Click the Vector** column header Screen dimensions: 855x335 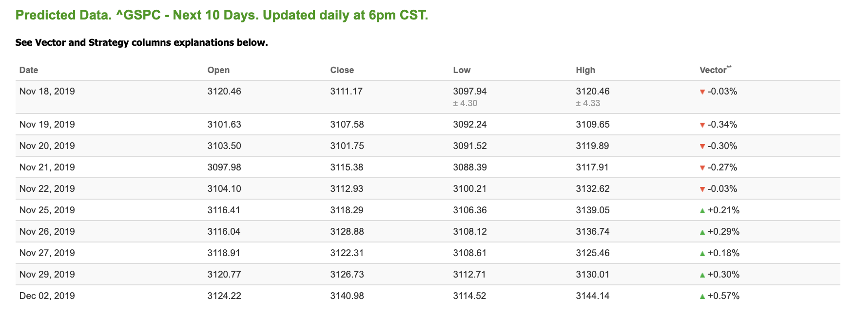pos(715,70)
